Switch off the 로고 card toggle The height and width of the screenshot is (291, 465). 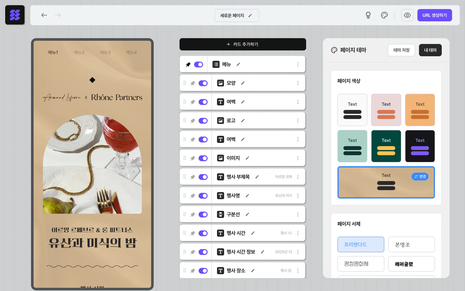(x=203, y=121)
